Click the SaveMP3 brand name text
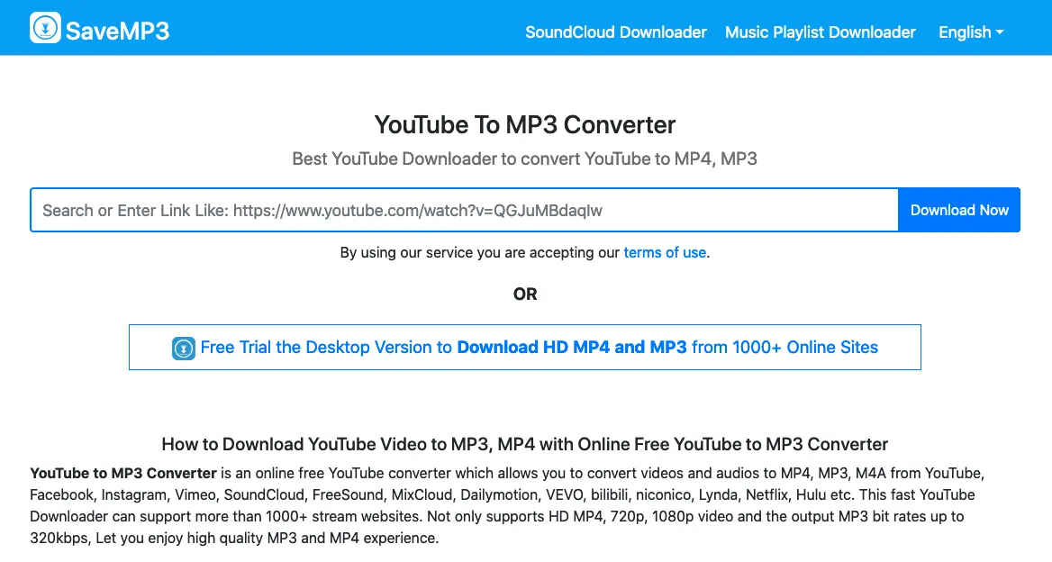Viewport: 1052px width, 562px height. [117, 31]
